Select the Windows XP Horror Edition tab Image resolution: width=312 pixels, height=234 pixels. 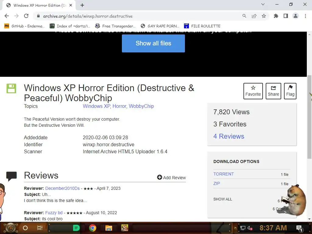39,5
